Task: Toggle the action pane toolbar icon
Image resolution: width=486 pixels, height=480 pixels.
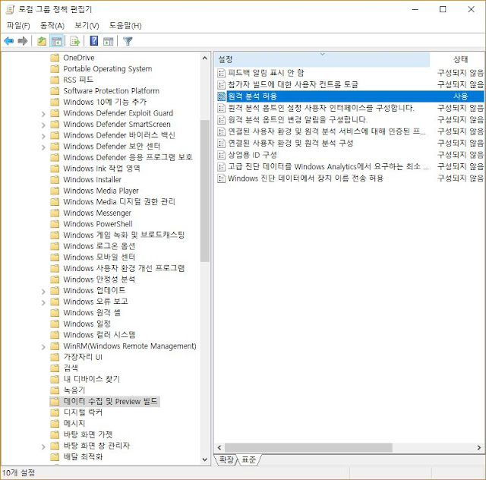Action: pyautogui.click(x=108, y=41)
